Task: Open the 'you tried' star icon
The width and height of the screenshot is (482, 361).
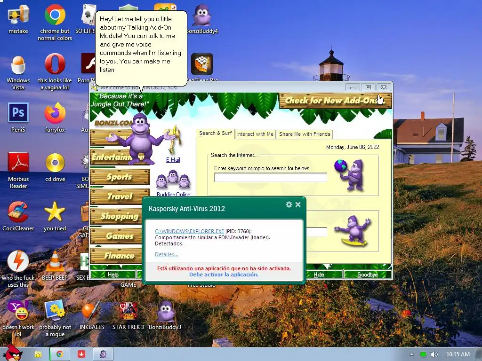Action: click(x=55, y=212)
